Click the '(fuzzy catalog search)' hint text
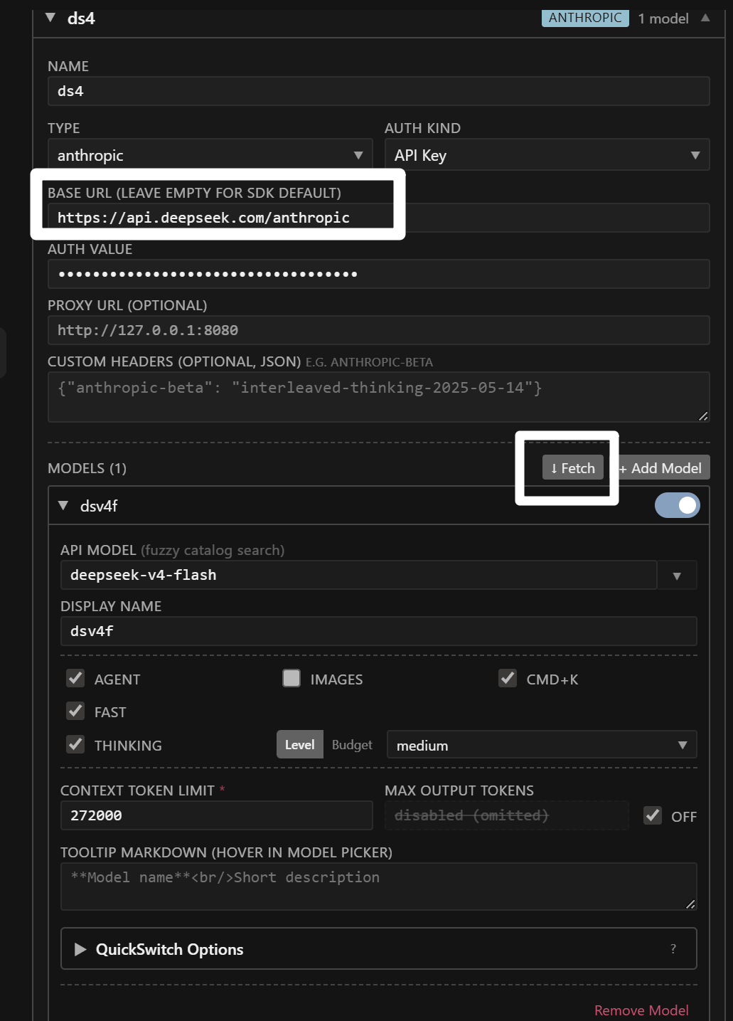This screenshot has width=733, height=1021. (213, 550)
